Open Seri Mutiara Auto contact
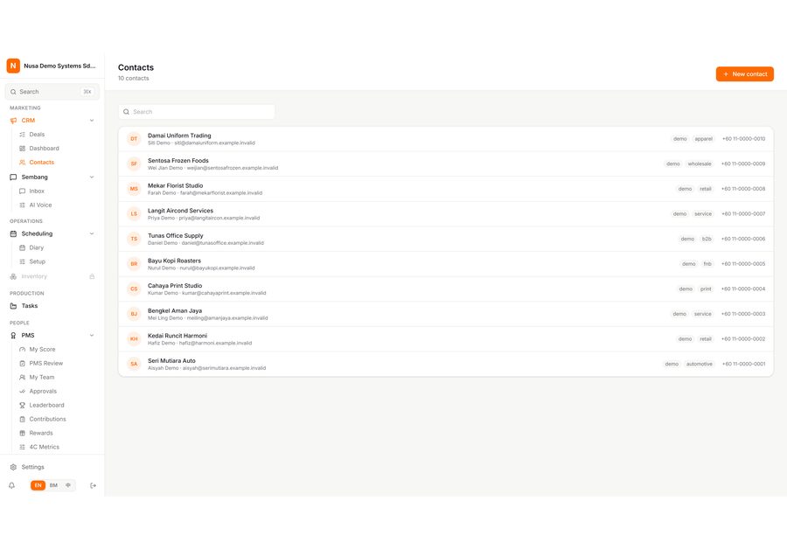787x550 pixels. [x=446, y=365]
